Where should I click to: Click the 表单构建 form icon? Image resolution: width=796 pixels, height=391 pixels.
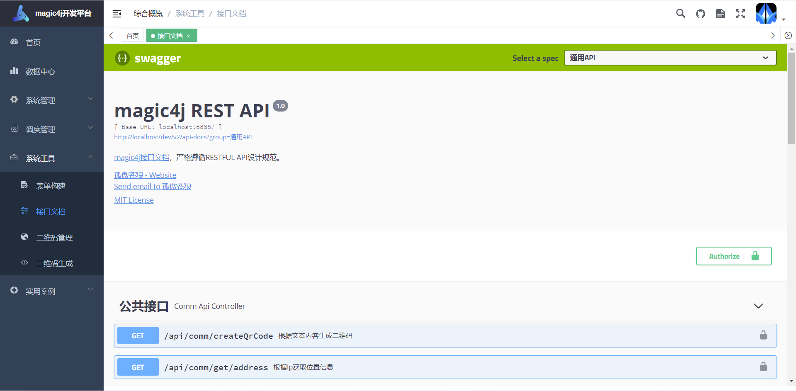[24, 185]
